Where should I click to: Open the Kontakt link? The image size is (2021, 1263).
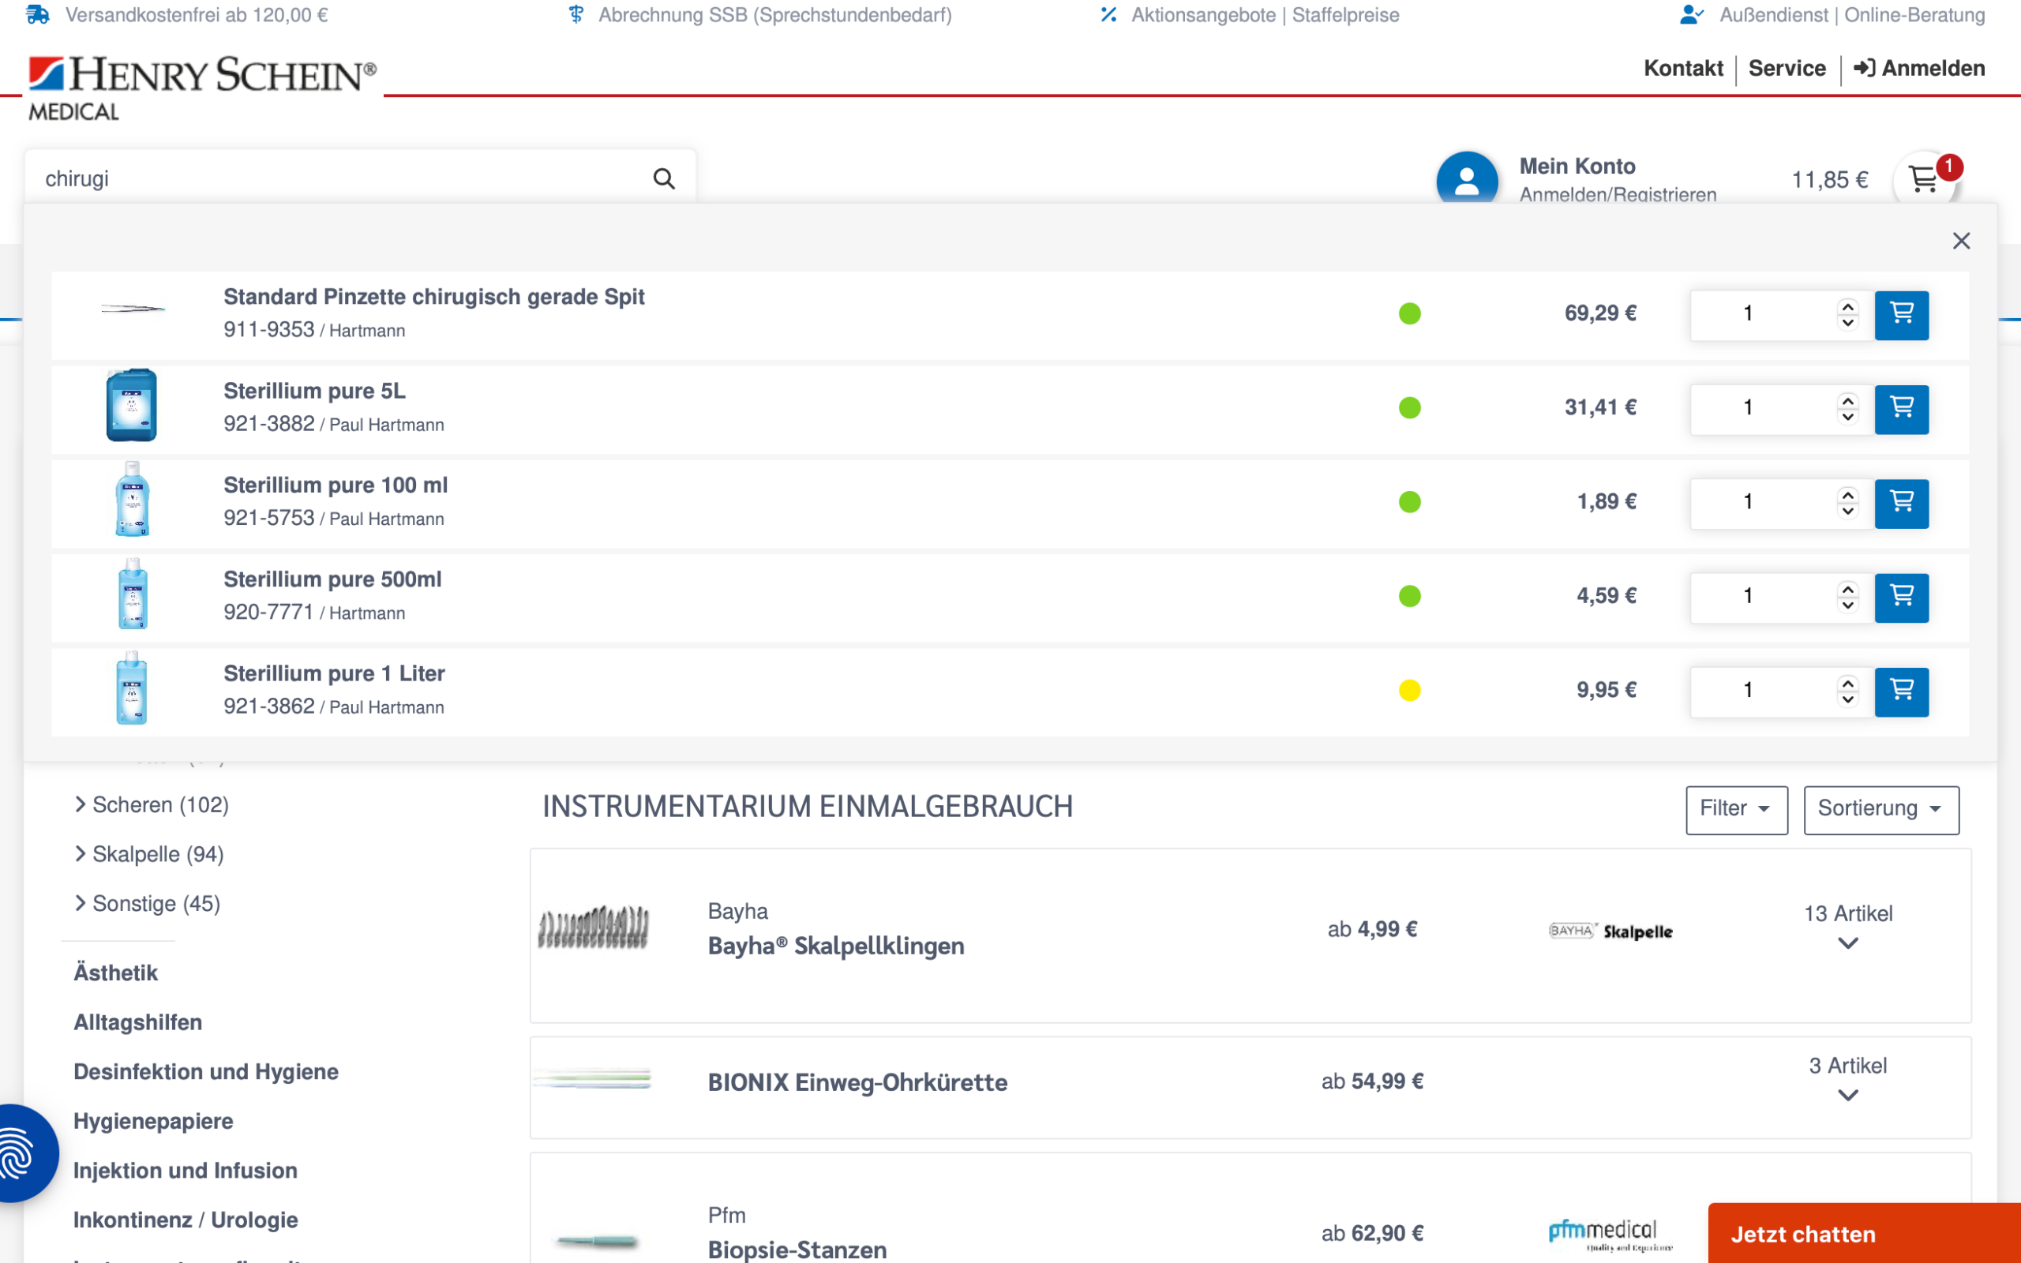[x=1683, y=69]
